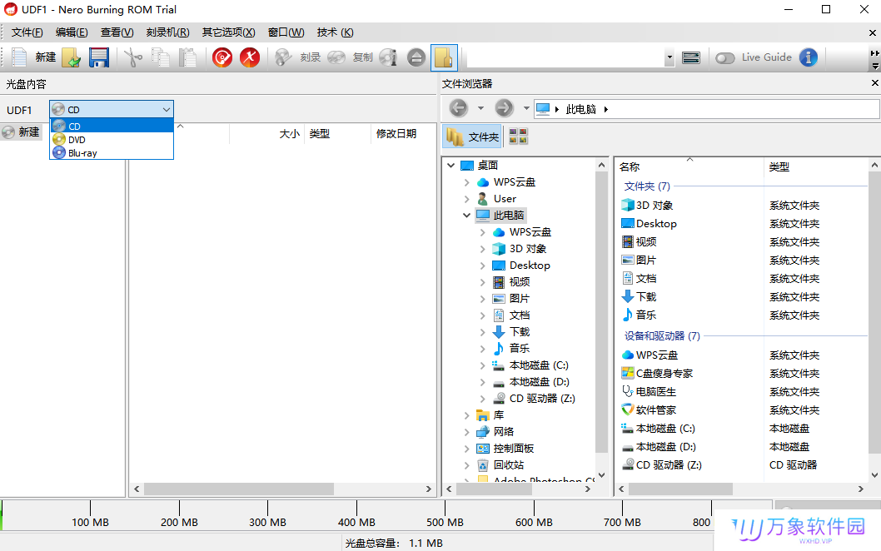Toggle the file browser folder icon

(444, 57)
